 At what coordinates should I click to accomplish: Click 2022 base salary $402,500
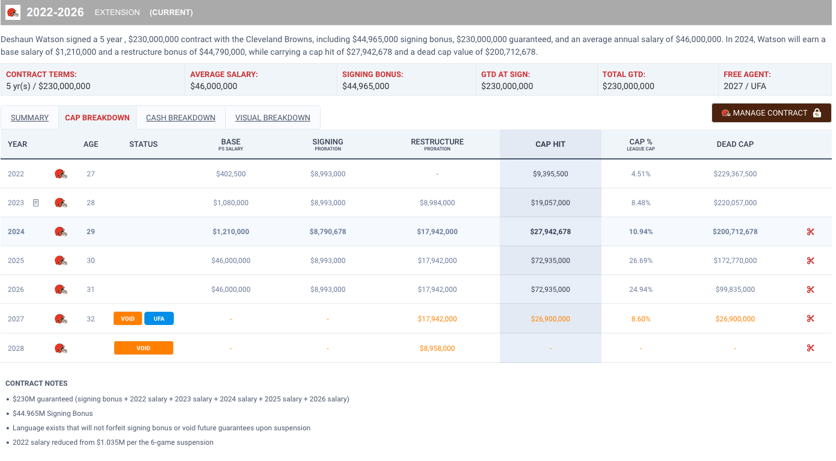tap(231, 174)
